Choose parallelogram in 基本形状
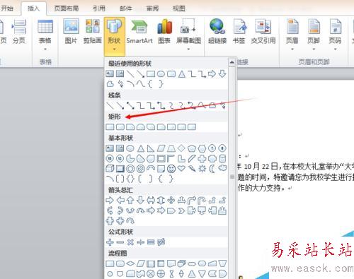Screen dimensions: 354x279 pos(161,148)
